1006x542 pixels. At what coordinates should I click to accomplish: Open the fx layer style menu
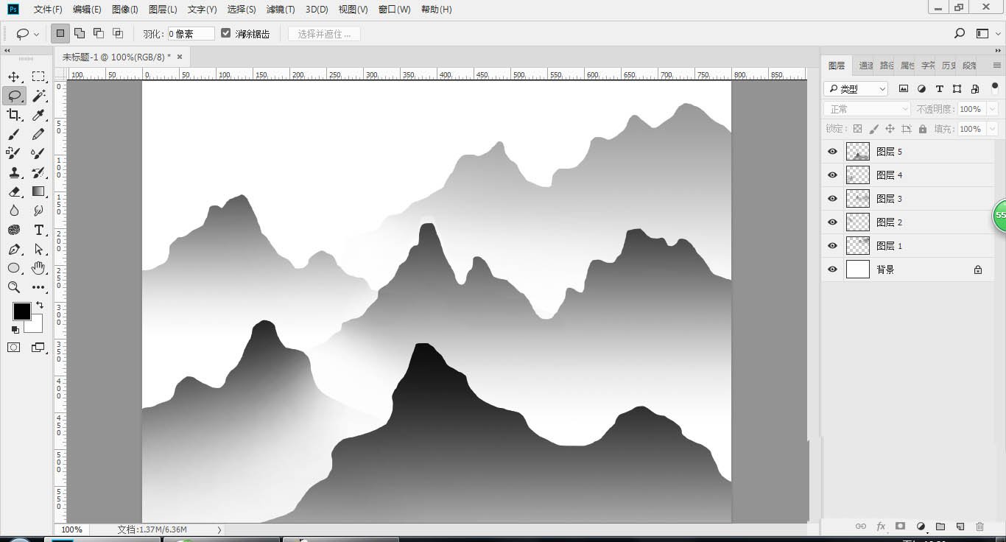881,526
